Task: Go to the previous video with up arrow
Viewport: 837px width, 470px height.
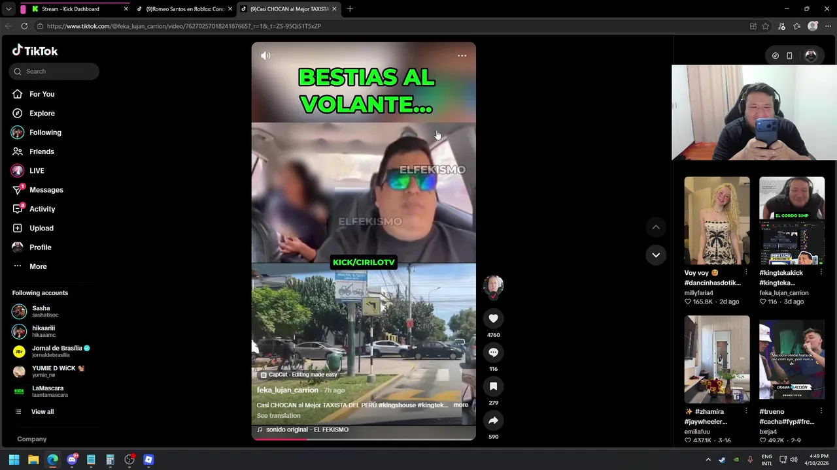Action: coord(656,227)
